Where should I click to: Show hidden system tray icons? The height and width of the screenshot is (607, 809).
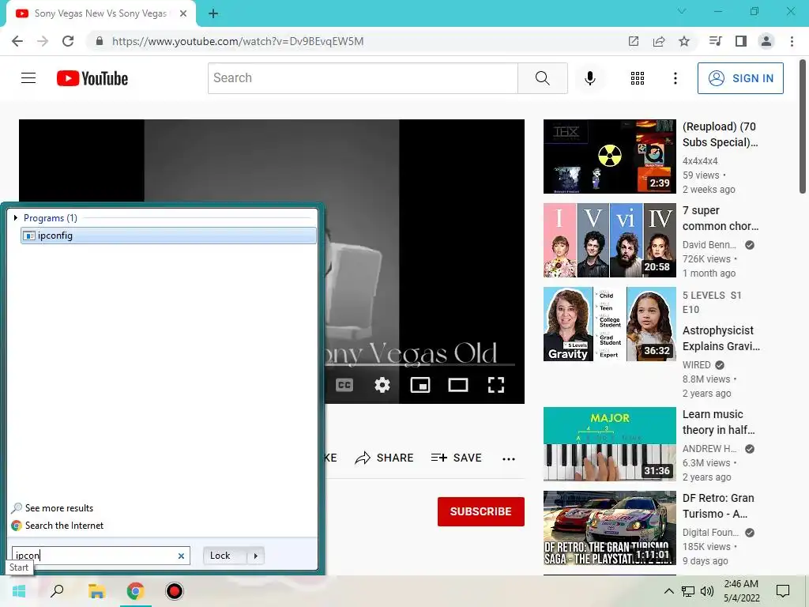[668, 591]
